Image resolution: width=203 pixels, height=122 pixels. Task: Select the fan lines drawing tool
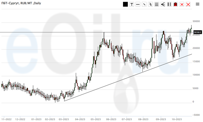163,4
